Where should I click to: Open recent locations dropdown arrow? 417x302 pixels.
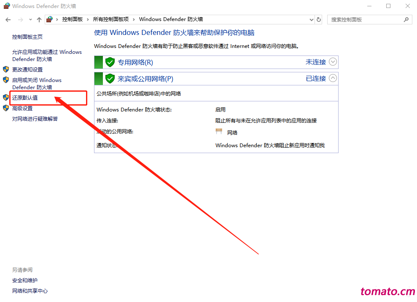[30, 20]
